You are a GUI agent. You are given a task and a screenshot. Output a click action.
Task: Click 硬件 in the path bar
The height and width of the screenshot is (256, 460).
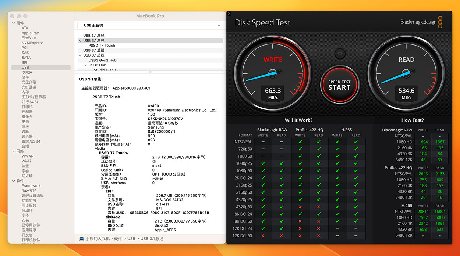pos(118,239)
